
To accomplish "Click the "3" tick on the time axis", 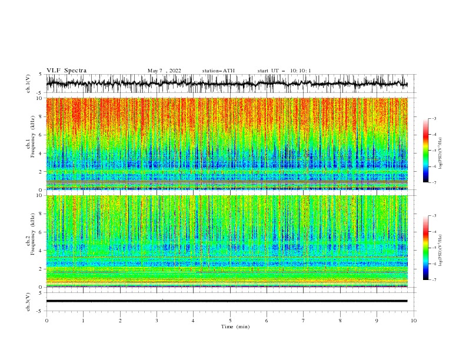I will click(x=157, y=321).
